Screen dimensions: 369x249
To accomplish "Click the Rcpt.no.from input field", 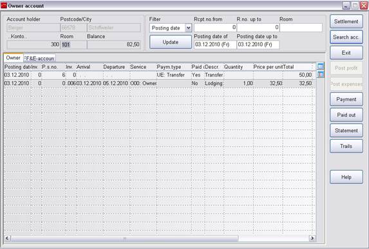I will click(x=215, y=28).
